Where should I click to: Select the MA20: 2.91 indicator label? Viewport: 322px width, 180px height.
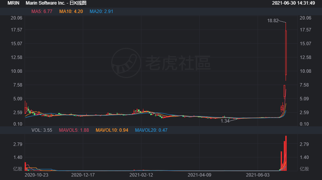point(101,11)
